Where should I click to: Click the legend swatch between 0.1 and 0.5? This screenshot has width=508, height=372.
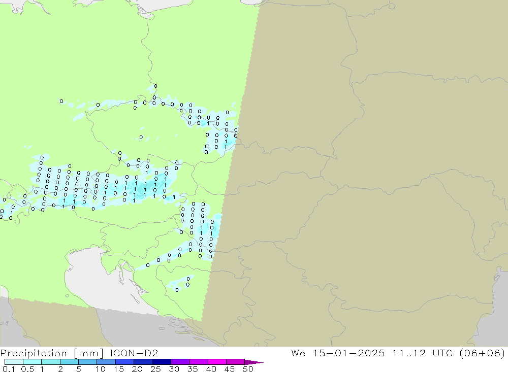coord(14,362)
